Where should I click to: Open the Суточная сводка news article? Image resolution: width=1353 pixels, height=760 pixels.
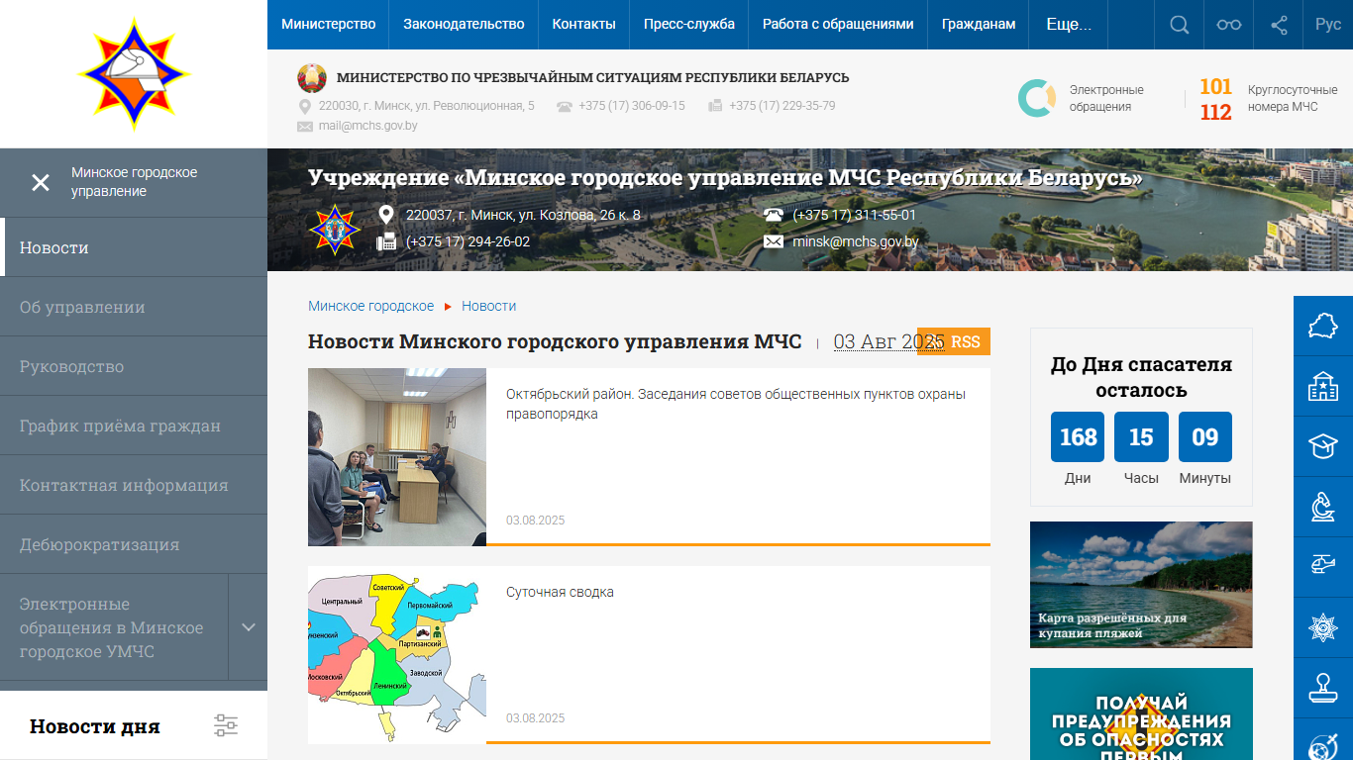(560, 592)
